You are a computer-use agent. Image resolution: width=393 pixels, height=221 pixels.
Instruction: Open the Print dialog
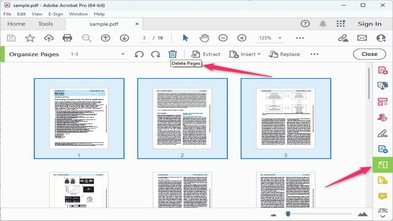67,38
